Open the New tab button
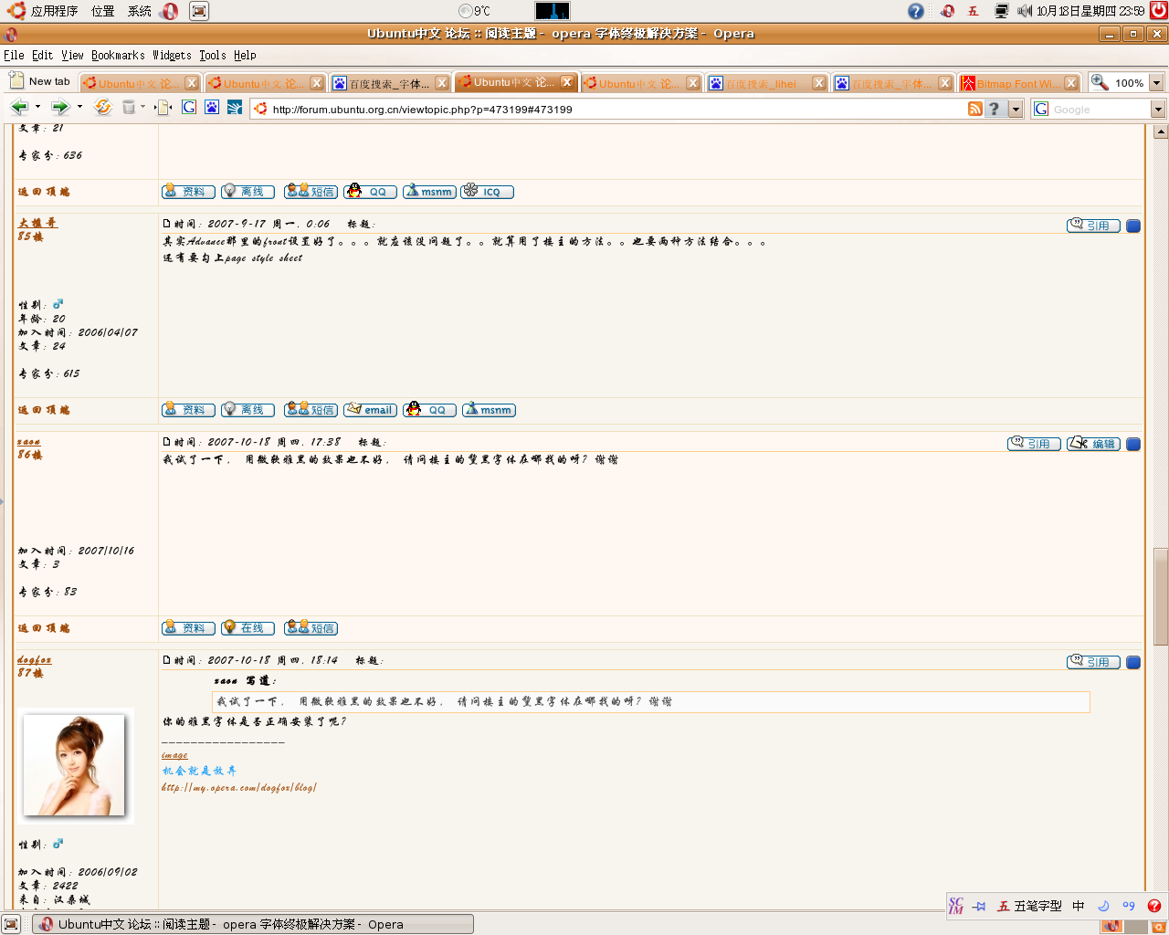The image size is (1169, 935). [40, 81]
